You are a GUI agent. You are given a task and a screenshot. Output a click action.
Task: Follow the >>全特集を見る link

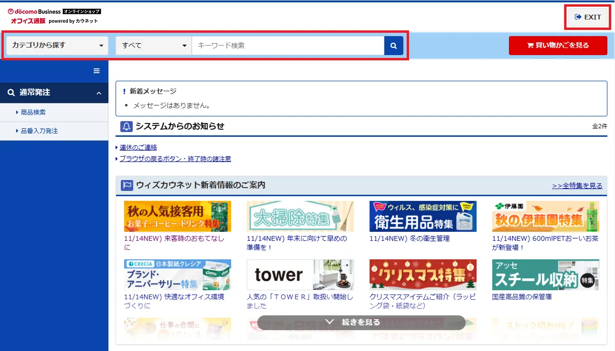[x=577, y=186]
